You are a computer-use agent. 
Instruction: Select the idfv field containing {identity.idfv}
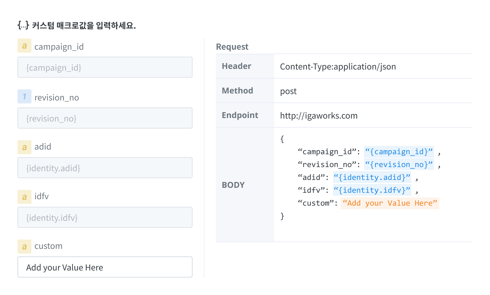point(105,218)
